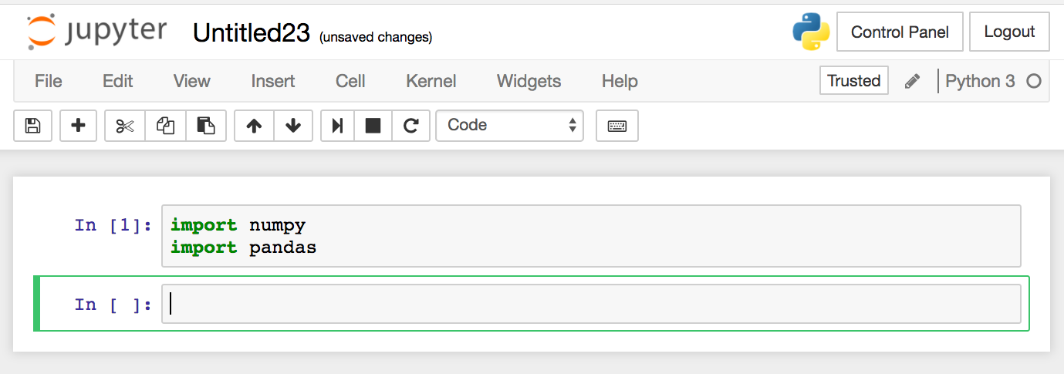Run the current cell using the toolbar icon
The height and width of the screenshot is (374, 1064).
tap(337, 126)
